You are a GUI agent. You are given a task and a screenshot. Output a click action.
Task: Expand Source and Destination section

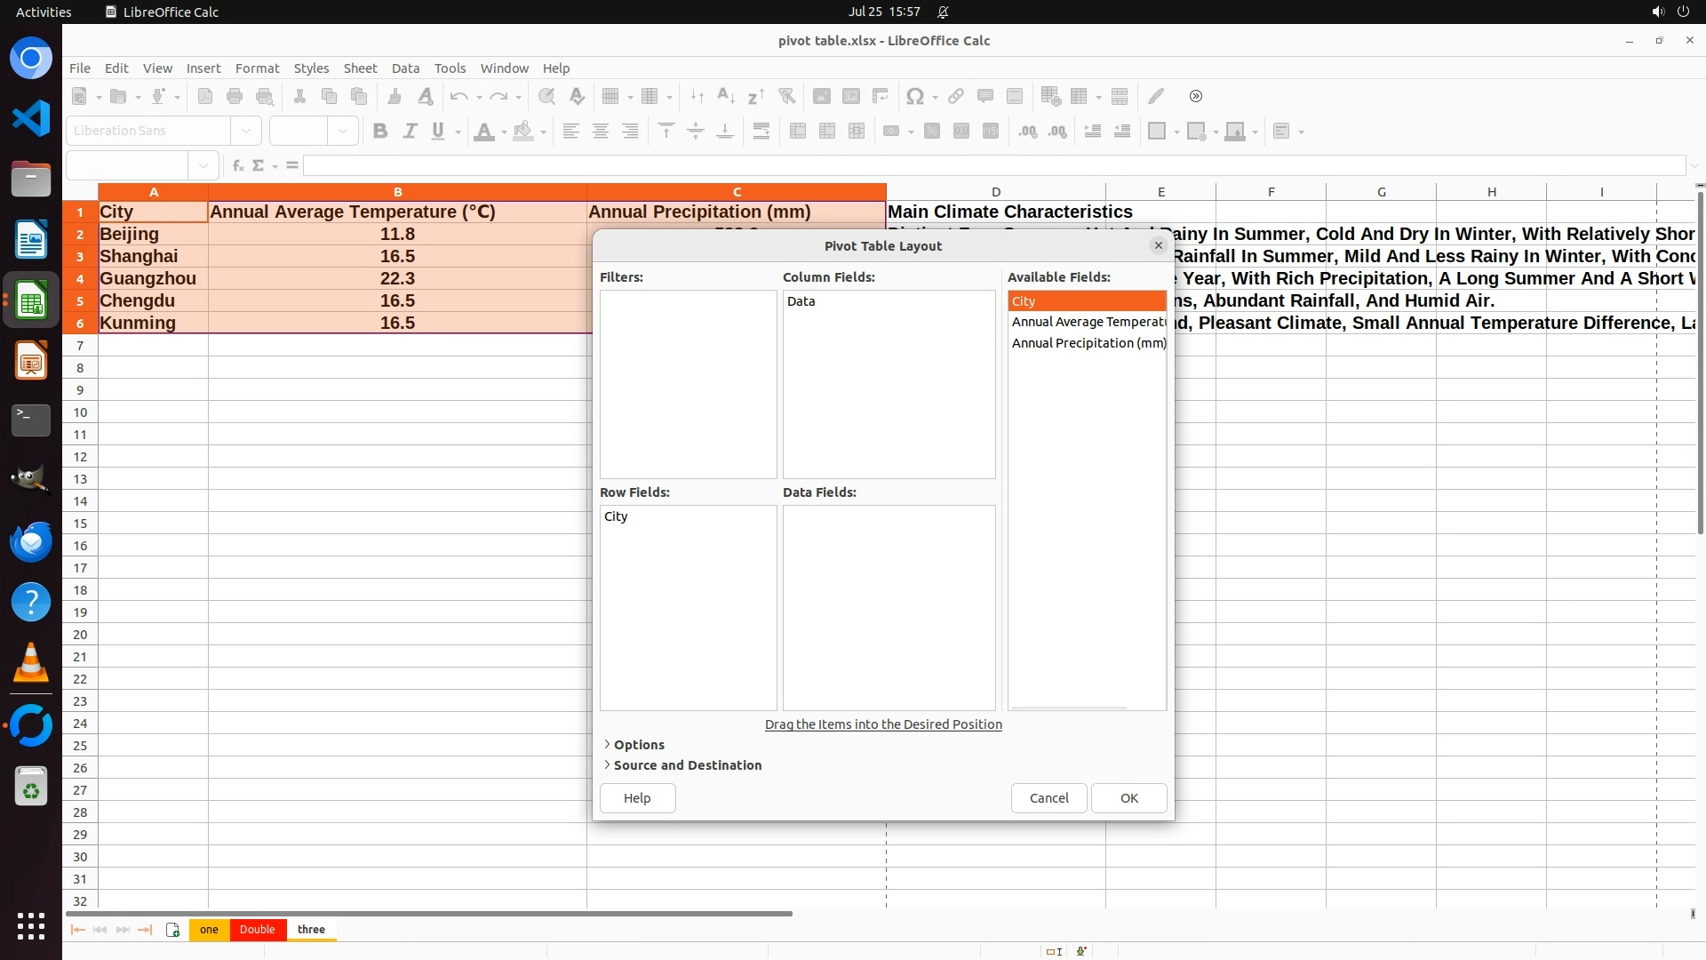[x=686, y=765]
